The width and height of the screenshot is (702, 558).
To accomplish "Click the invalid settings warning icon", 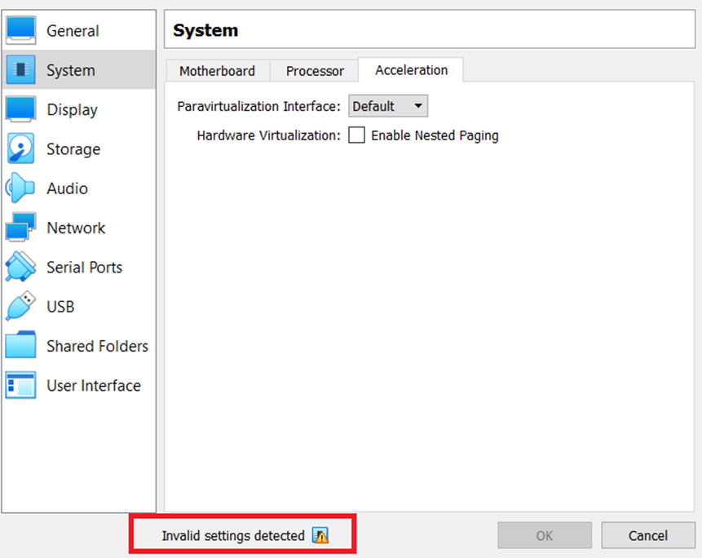I will [x=321, y=536].
